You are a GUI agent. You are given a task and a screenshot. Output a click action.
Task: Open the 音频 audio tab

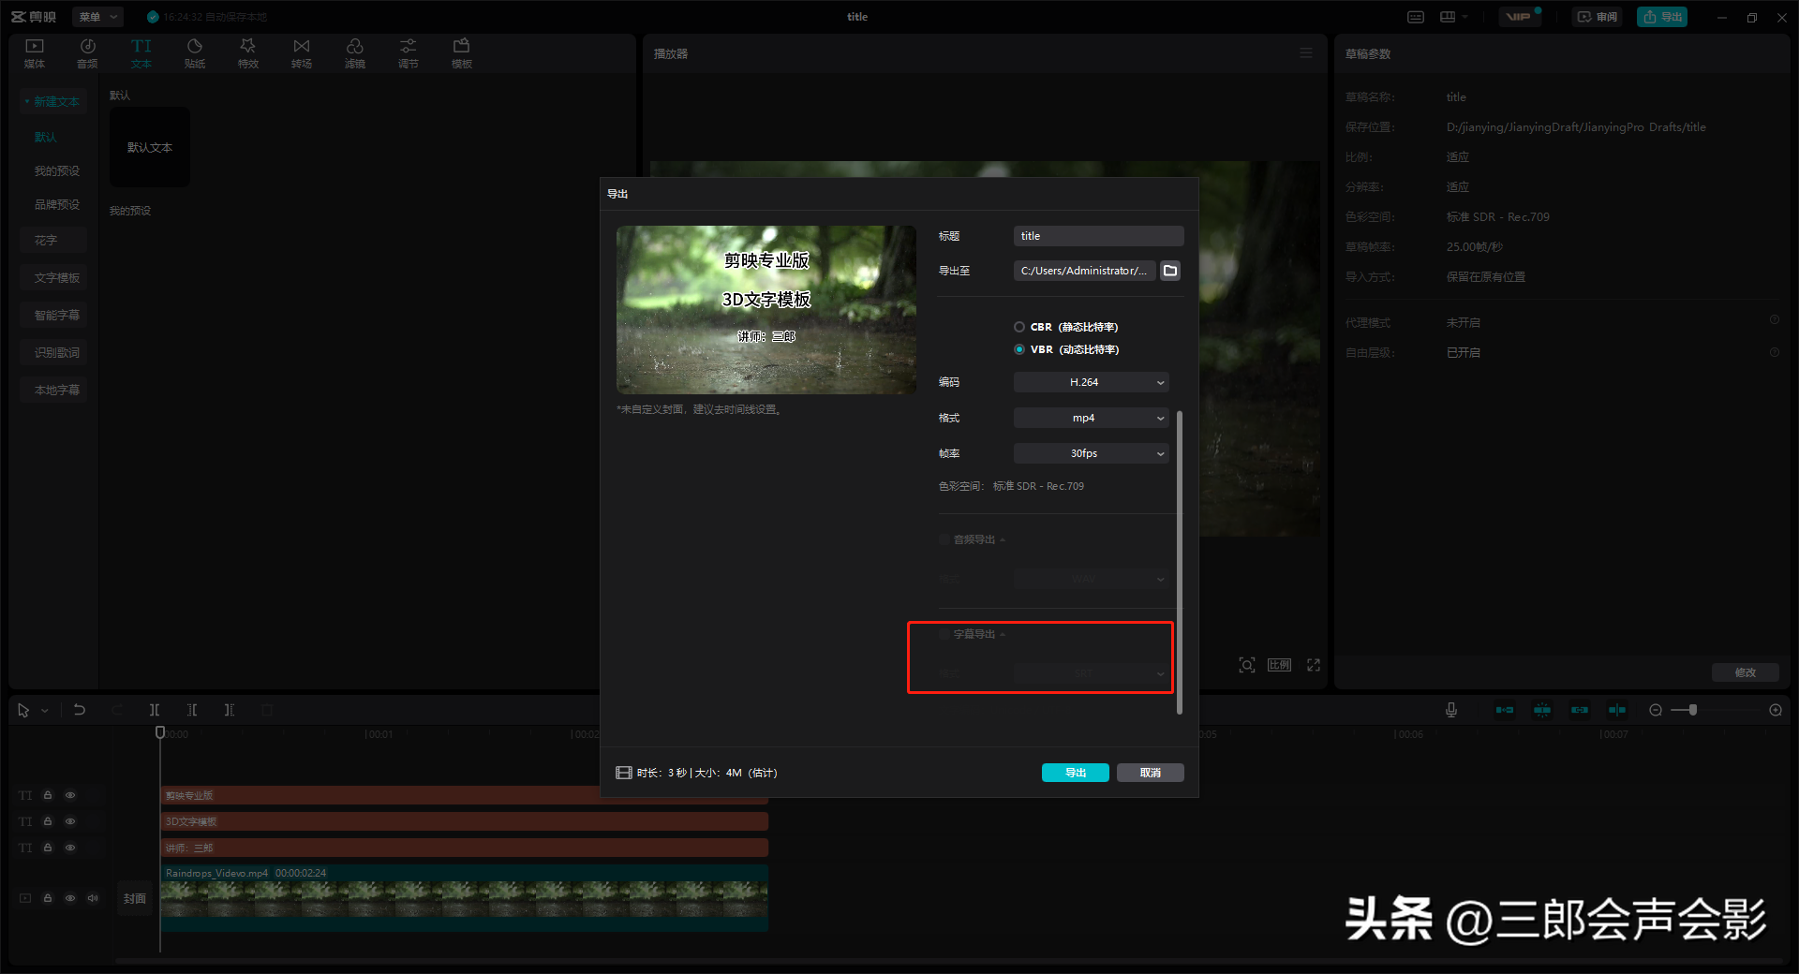pyautogui.click(x=87, y=53)
